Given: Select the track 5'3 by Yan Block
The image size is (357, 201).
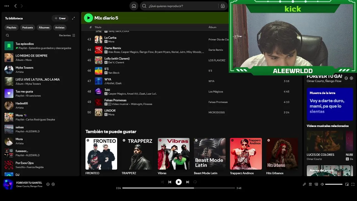Looking at the screenshot, I should point(107,69).
